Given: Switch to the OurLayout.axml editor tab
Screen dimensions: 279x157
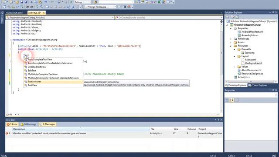Looking at the screenshot, I should pos(14,13).
